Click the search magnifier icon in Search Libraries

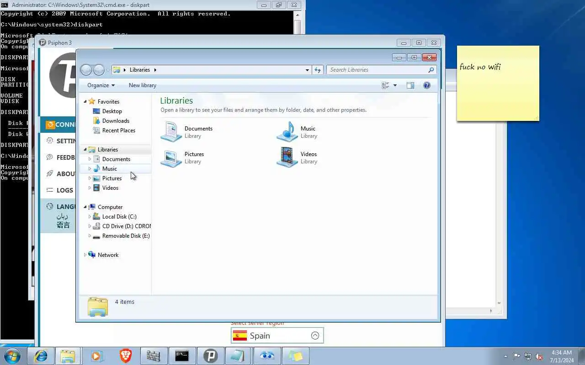pyautogui.click(x=431, y=70)
